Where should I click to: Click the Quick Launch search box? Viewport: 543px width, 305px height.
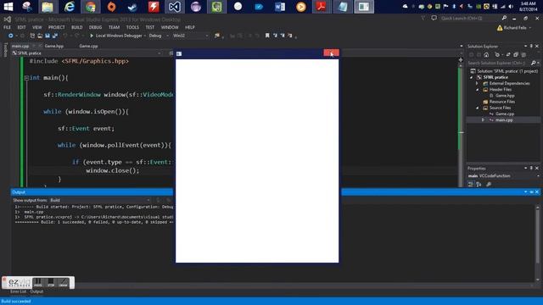(x=469, y=19)
